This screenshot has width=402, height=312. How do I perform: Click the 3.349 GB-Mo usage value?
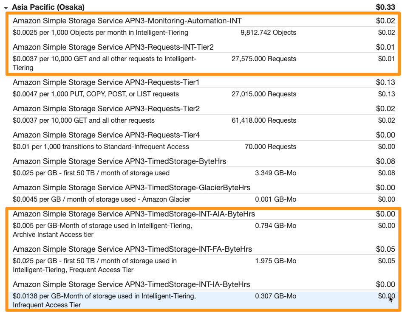point(276,173)
